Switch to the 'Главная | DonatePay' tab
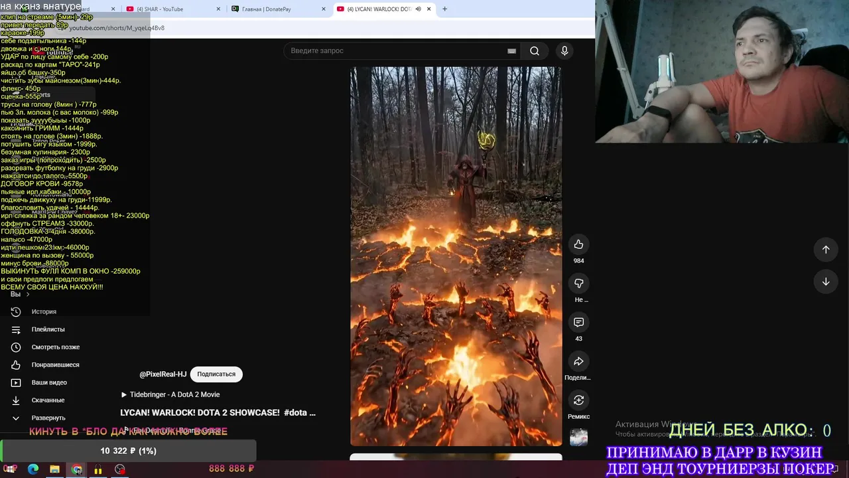Image resolution: width=849 pixels, height=478 pixels. [265, 9]
